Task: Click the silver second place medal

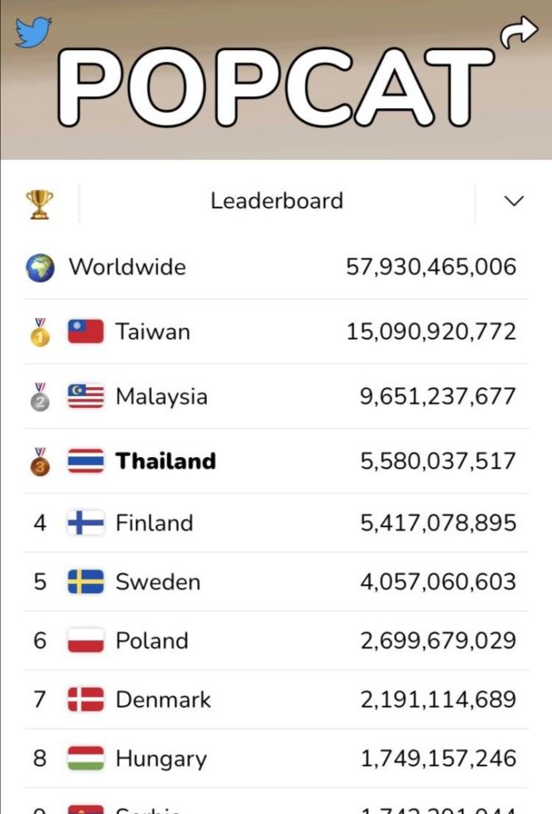Action: tap(41, 397)
